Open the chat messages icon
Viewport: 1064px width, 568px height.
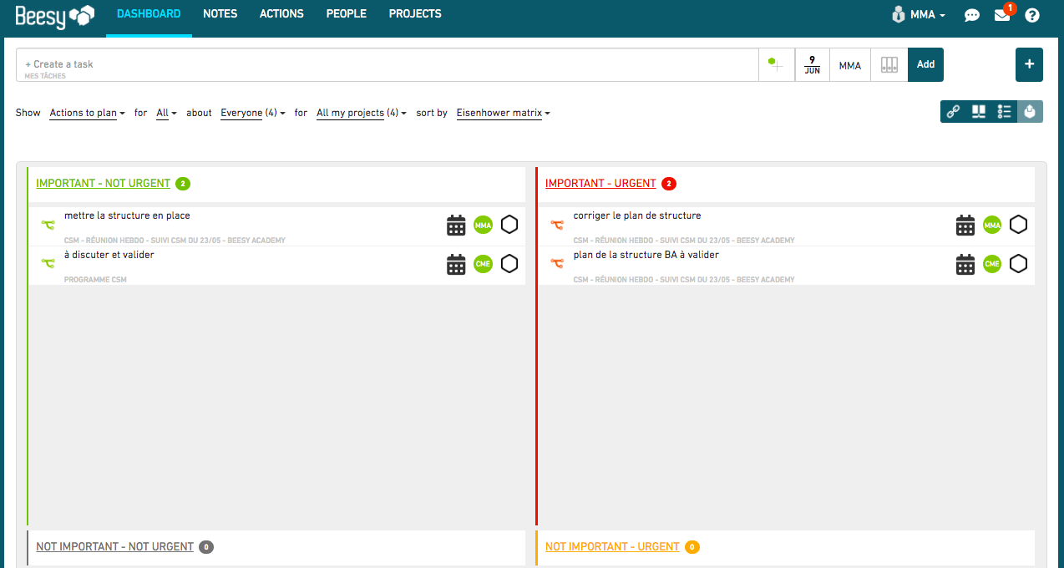(971, 15)
